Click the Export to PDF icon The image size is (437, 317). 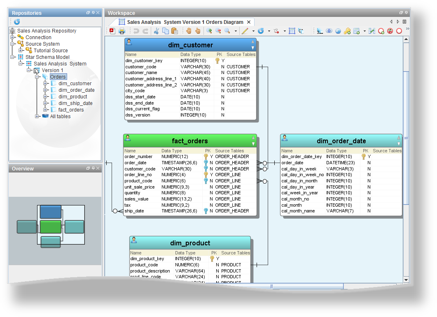pos(112,31)
